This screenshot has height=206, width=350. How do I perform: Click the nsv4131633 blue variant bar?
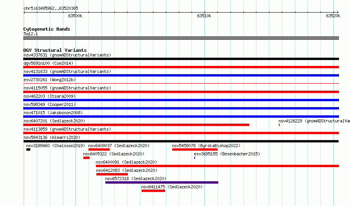181,75
